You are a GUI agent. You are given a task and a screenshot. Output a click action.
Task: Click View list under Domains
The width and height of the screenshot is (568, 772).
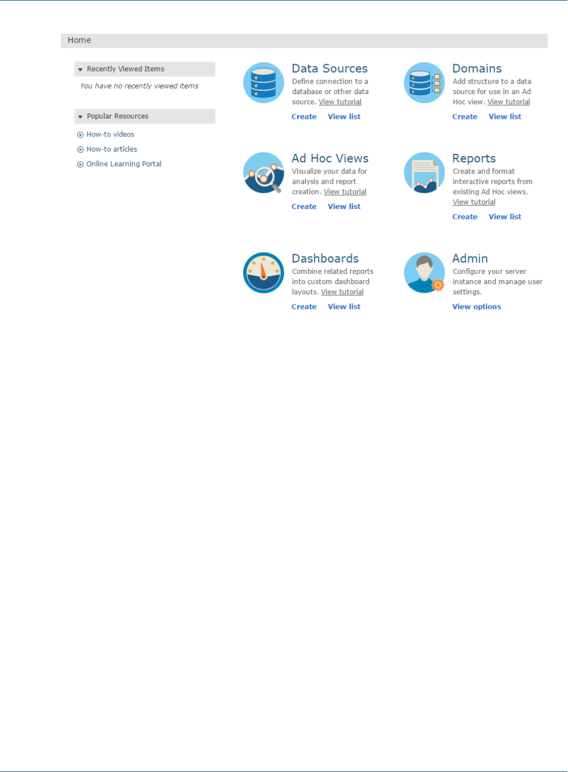point(505,117)
